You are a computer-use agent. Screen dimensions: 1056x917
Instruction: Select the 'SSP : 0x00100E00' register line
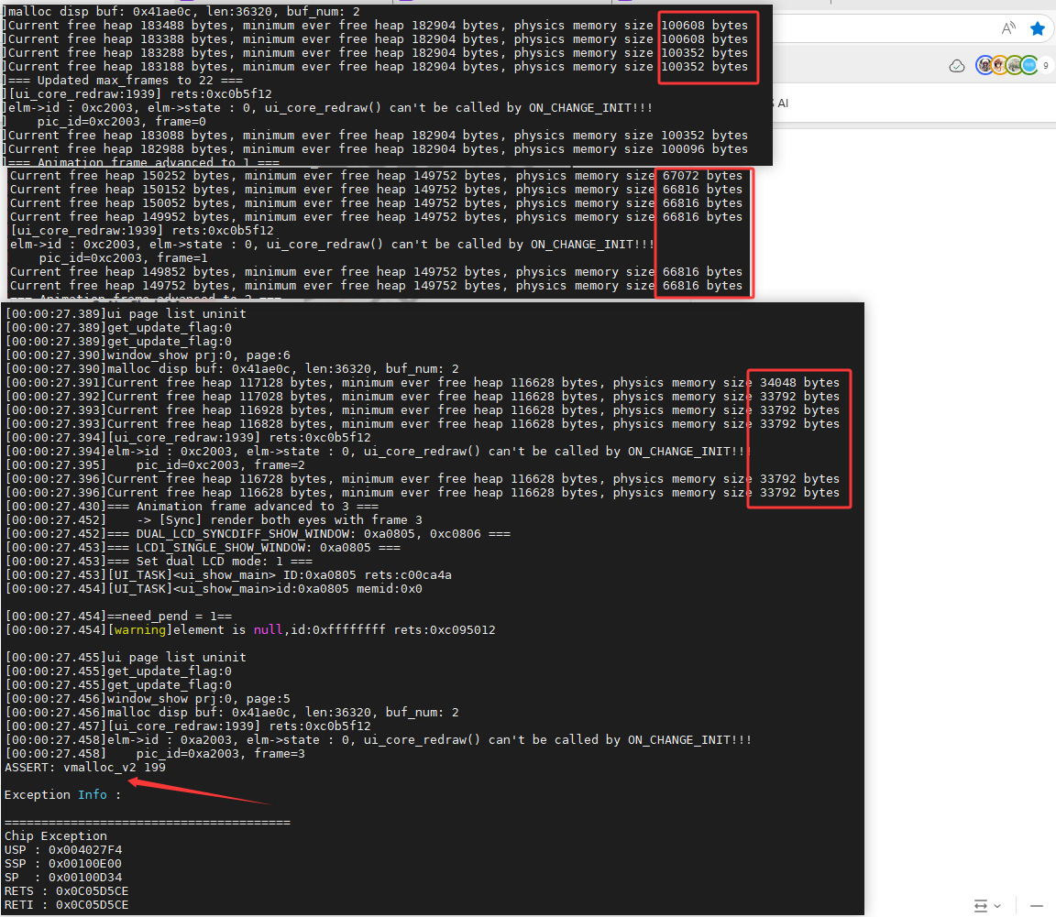point(63,864)
